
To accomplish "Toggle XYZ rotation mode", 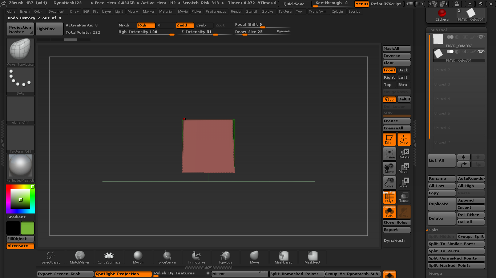I will coord(390,99).
